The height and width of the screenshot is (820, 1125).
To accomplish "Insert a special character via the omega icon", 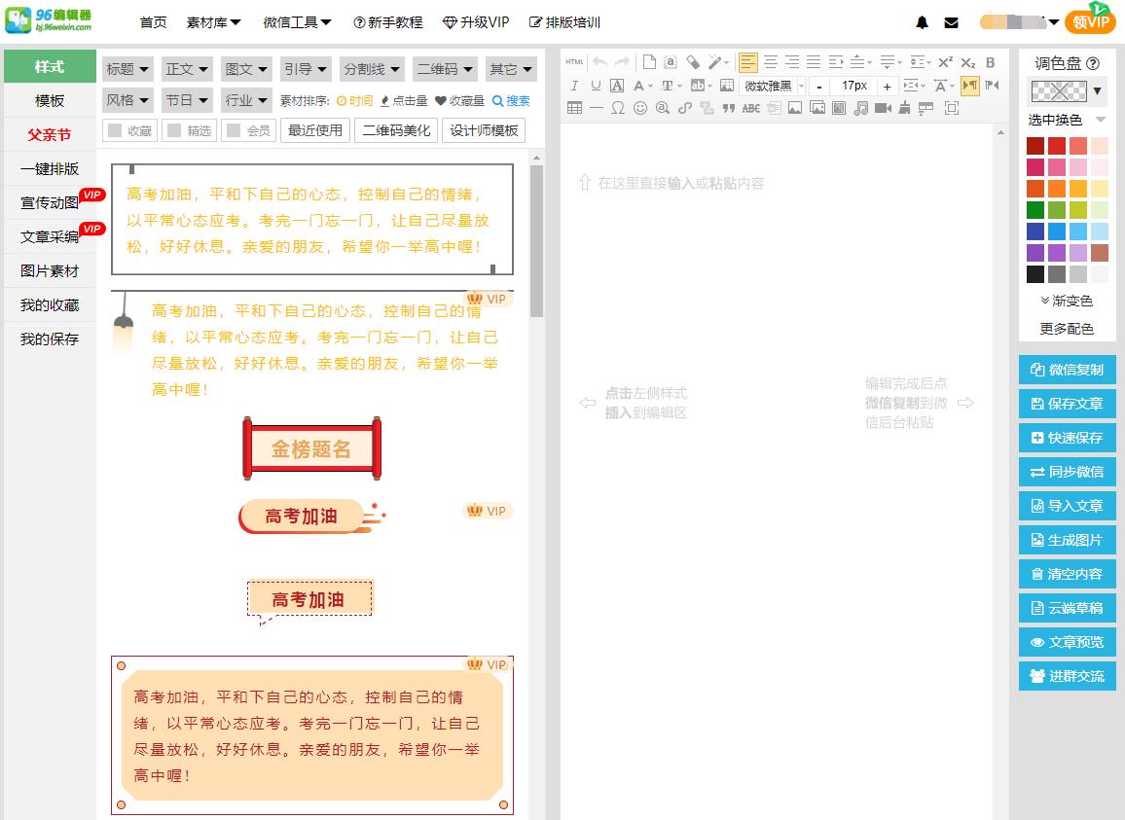I will click(x=617, y=107).
